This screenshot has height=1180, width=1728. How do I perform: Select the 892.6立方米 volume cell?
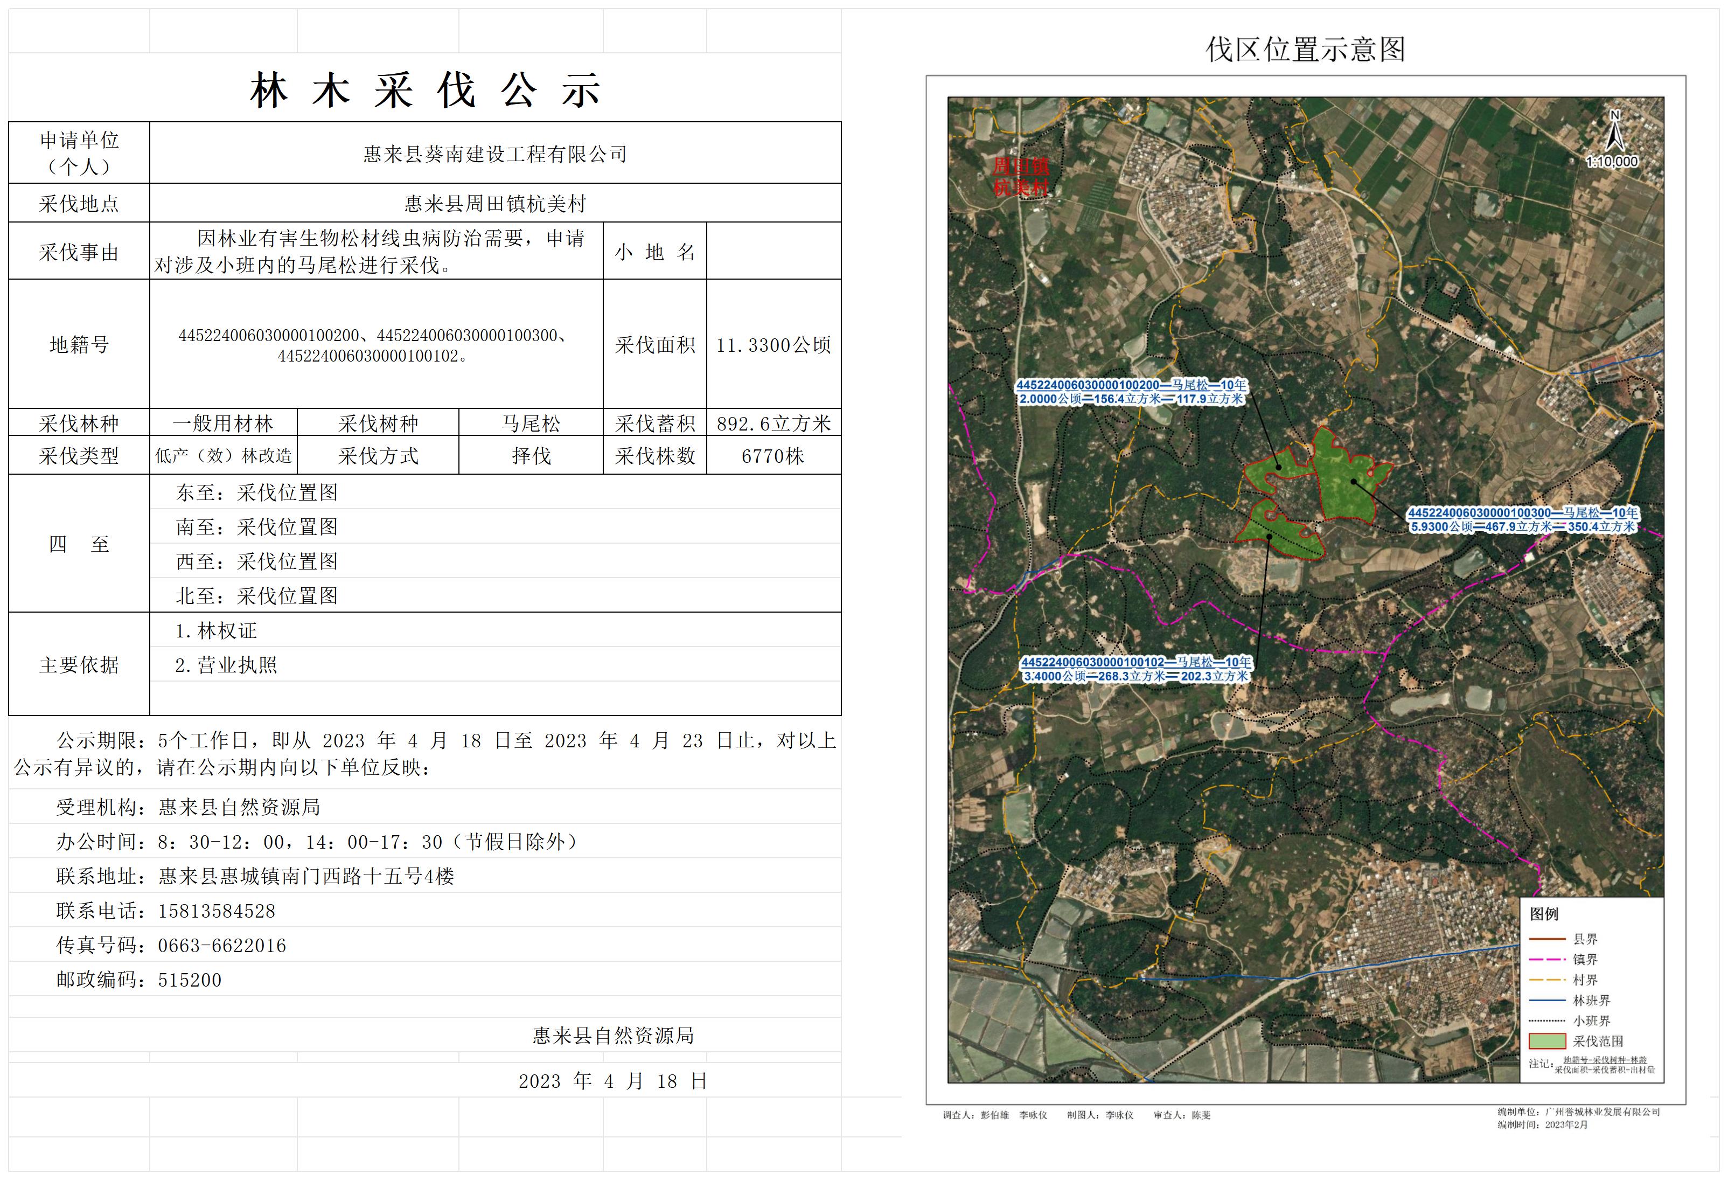click(774, 424)
